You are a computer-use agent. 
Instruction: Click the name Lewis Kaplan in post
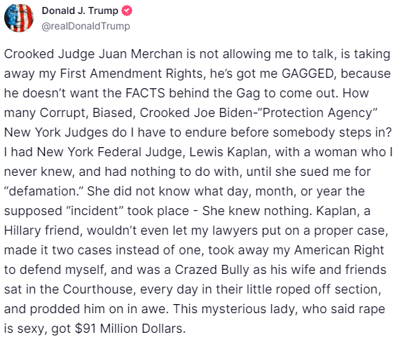point(228,152)
